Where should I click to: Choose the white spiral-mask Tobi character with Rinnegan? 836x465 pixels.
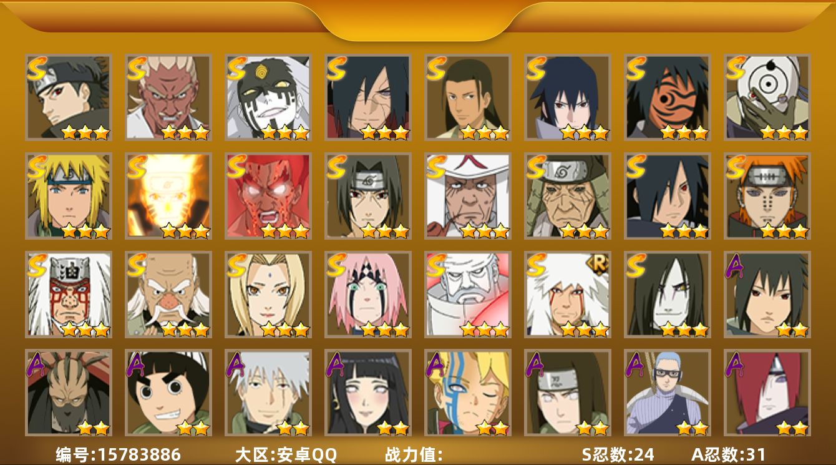767,97
